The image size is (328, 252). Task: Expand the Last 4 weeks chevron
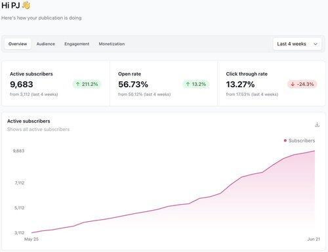click(316, 44)
